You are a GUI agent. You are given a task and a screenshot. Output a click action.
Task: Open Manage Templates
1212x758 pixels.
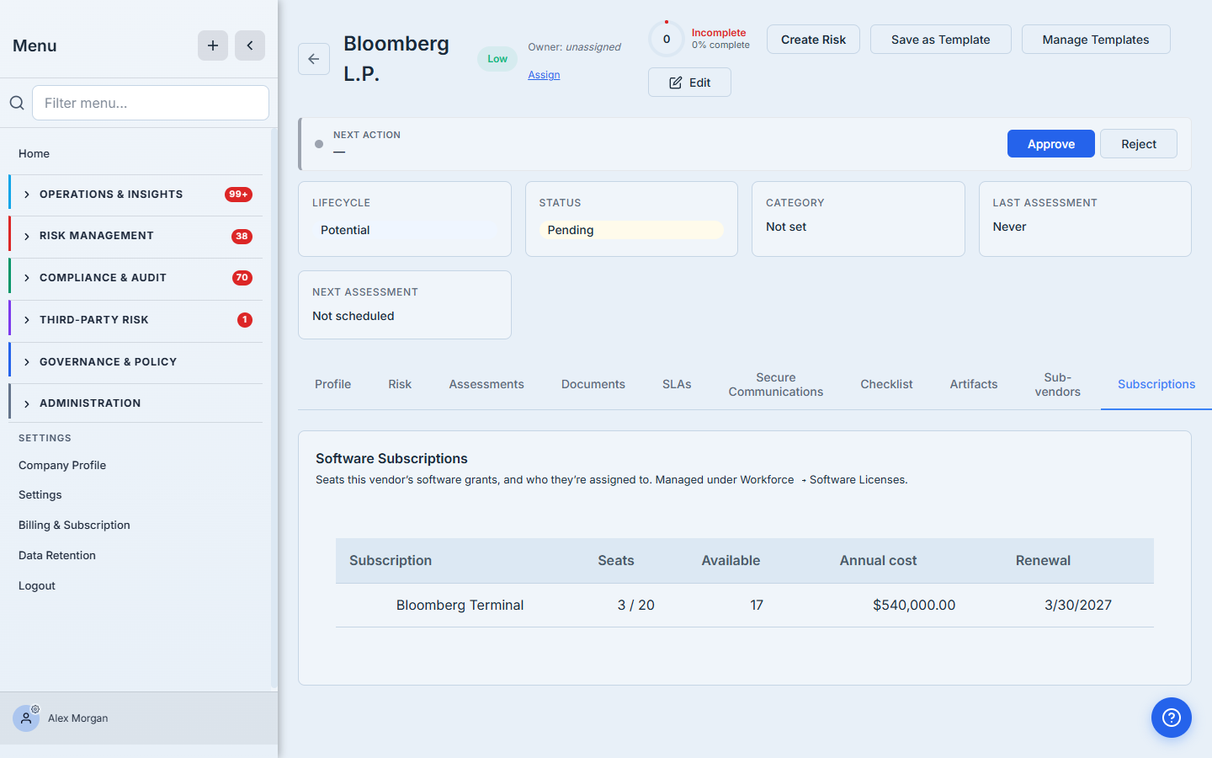1096,40
